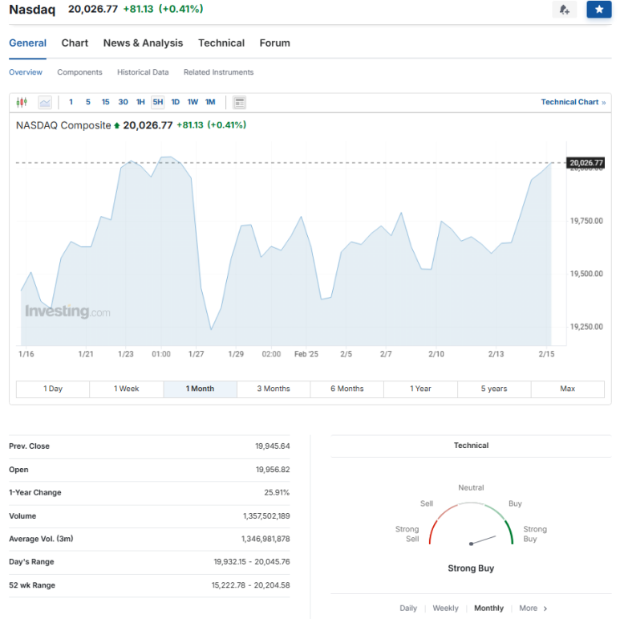Open the news overlay list icon

coord(239,103)
